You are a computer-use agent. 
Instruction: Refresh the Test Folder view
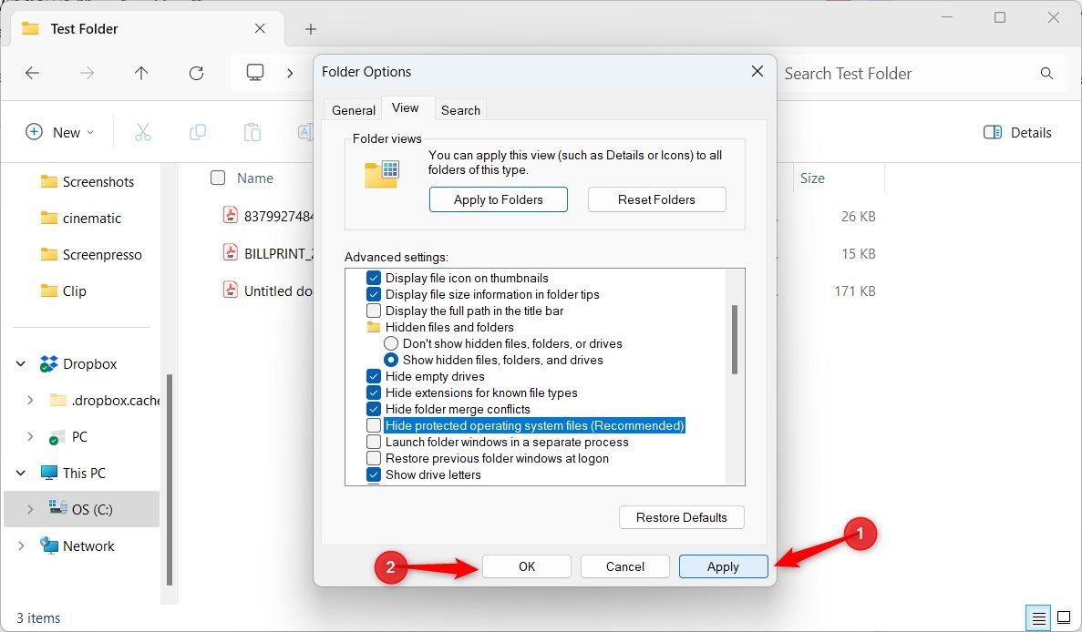[x=197, y=73]
